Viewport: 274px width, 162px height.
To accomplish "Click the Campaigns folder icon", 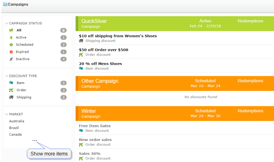I will click(5, 4).
